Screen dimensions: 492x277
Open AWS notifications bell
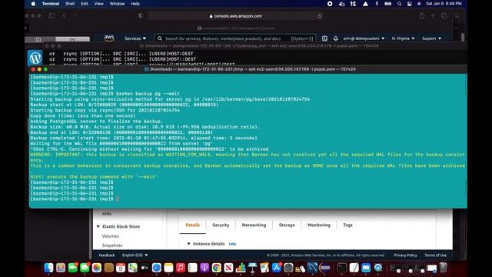(x=335, y=38)
